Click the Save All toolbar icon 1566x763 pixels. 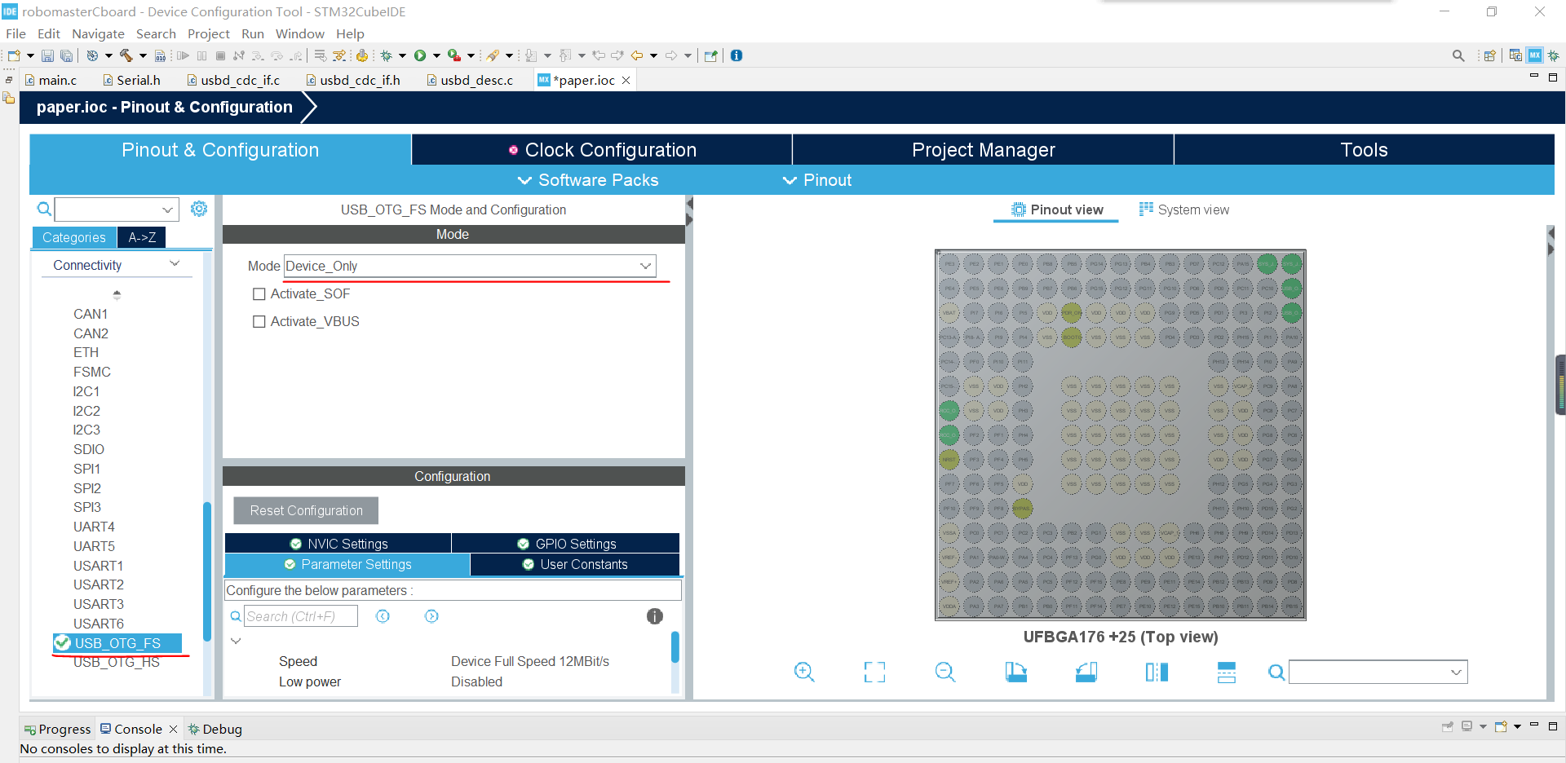[x=67, y=55]
